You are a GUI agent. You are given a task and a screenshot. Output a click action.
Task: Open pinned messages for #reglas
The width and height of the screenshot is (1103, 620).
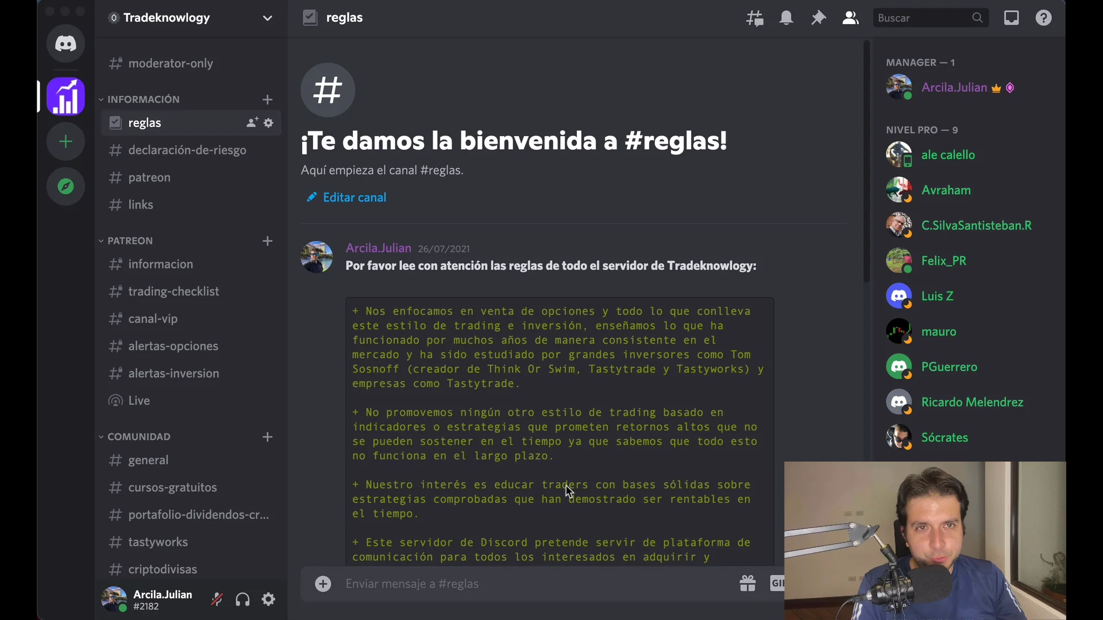[x=819, y=18]
